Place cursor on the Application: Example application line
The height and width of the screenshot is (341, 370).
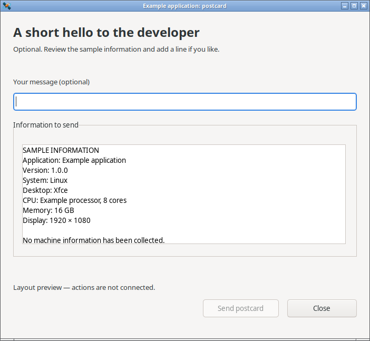[x=74, y=160]
